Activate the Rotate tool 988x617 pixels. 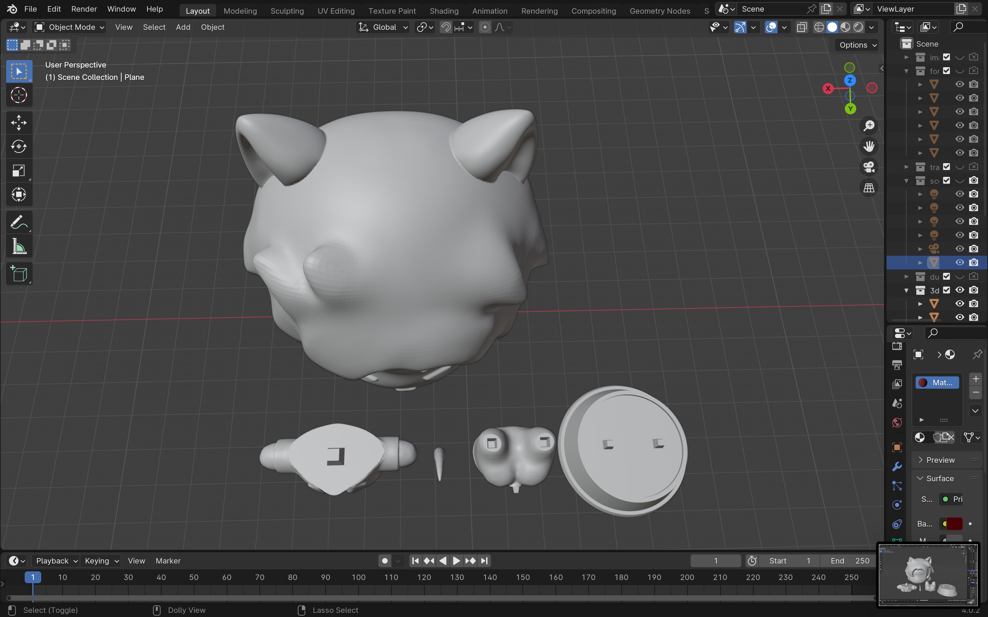[x=19, y=146]
